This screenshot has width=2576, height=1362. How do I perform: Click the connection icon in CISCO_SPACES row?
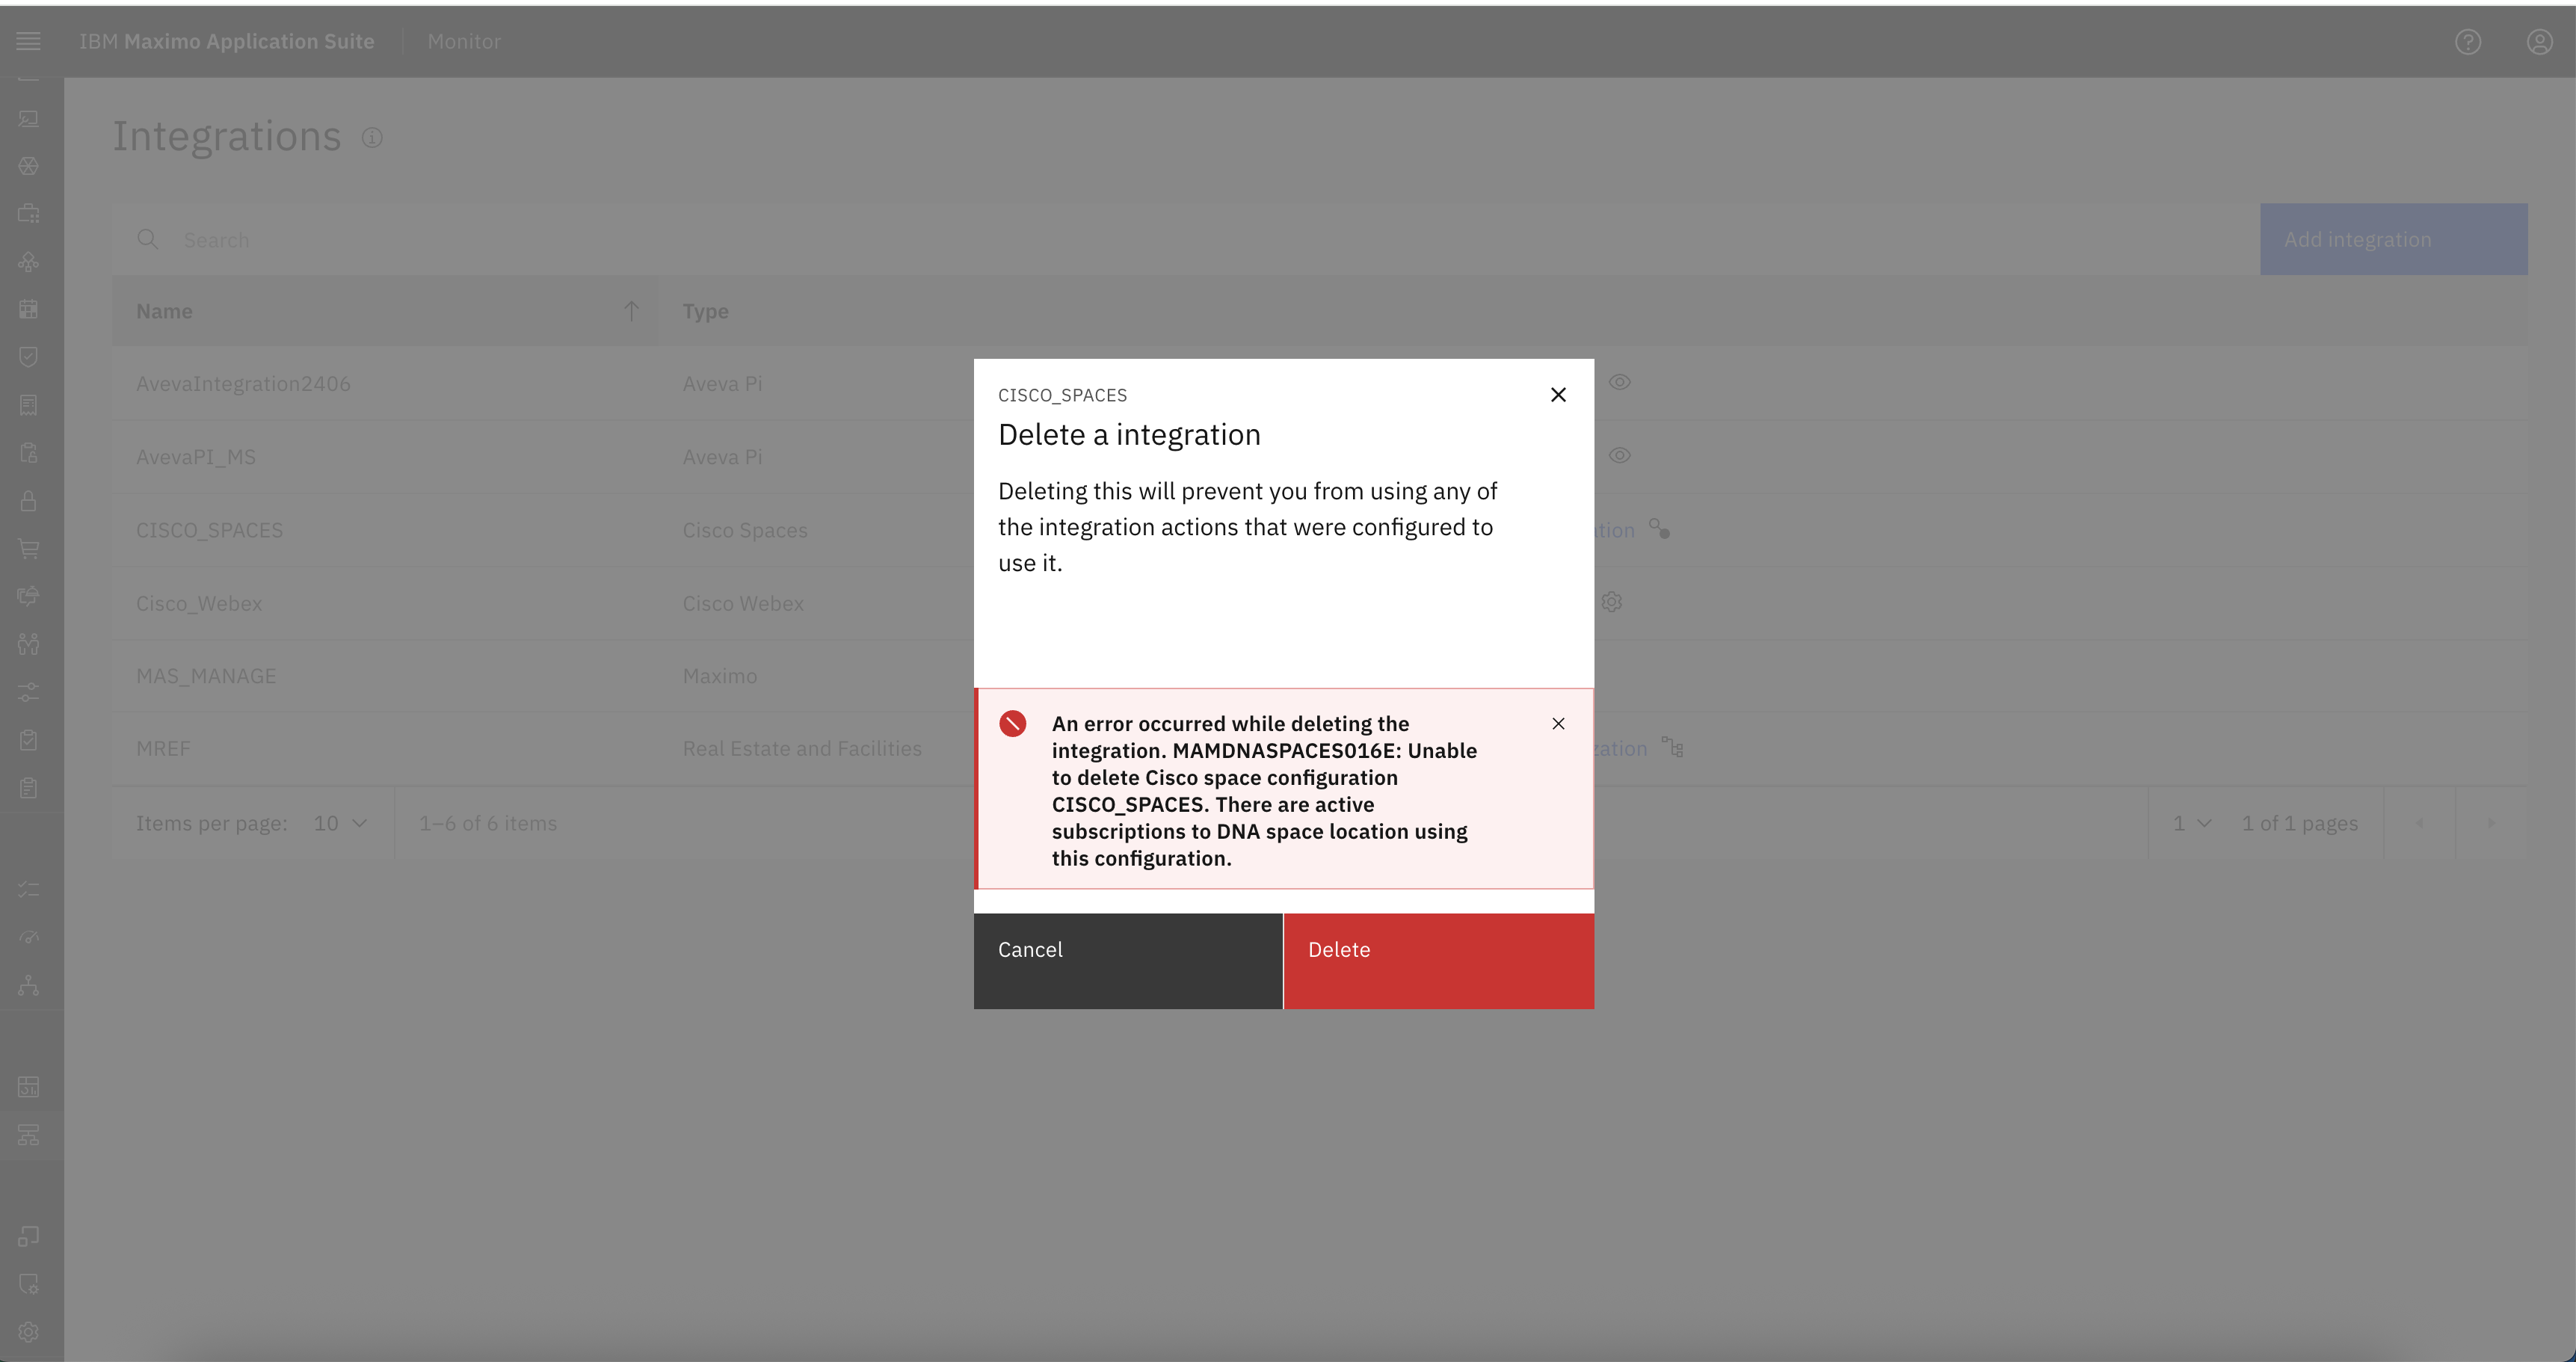[1660, 529]
